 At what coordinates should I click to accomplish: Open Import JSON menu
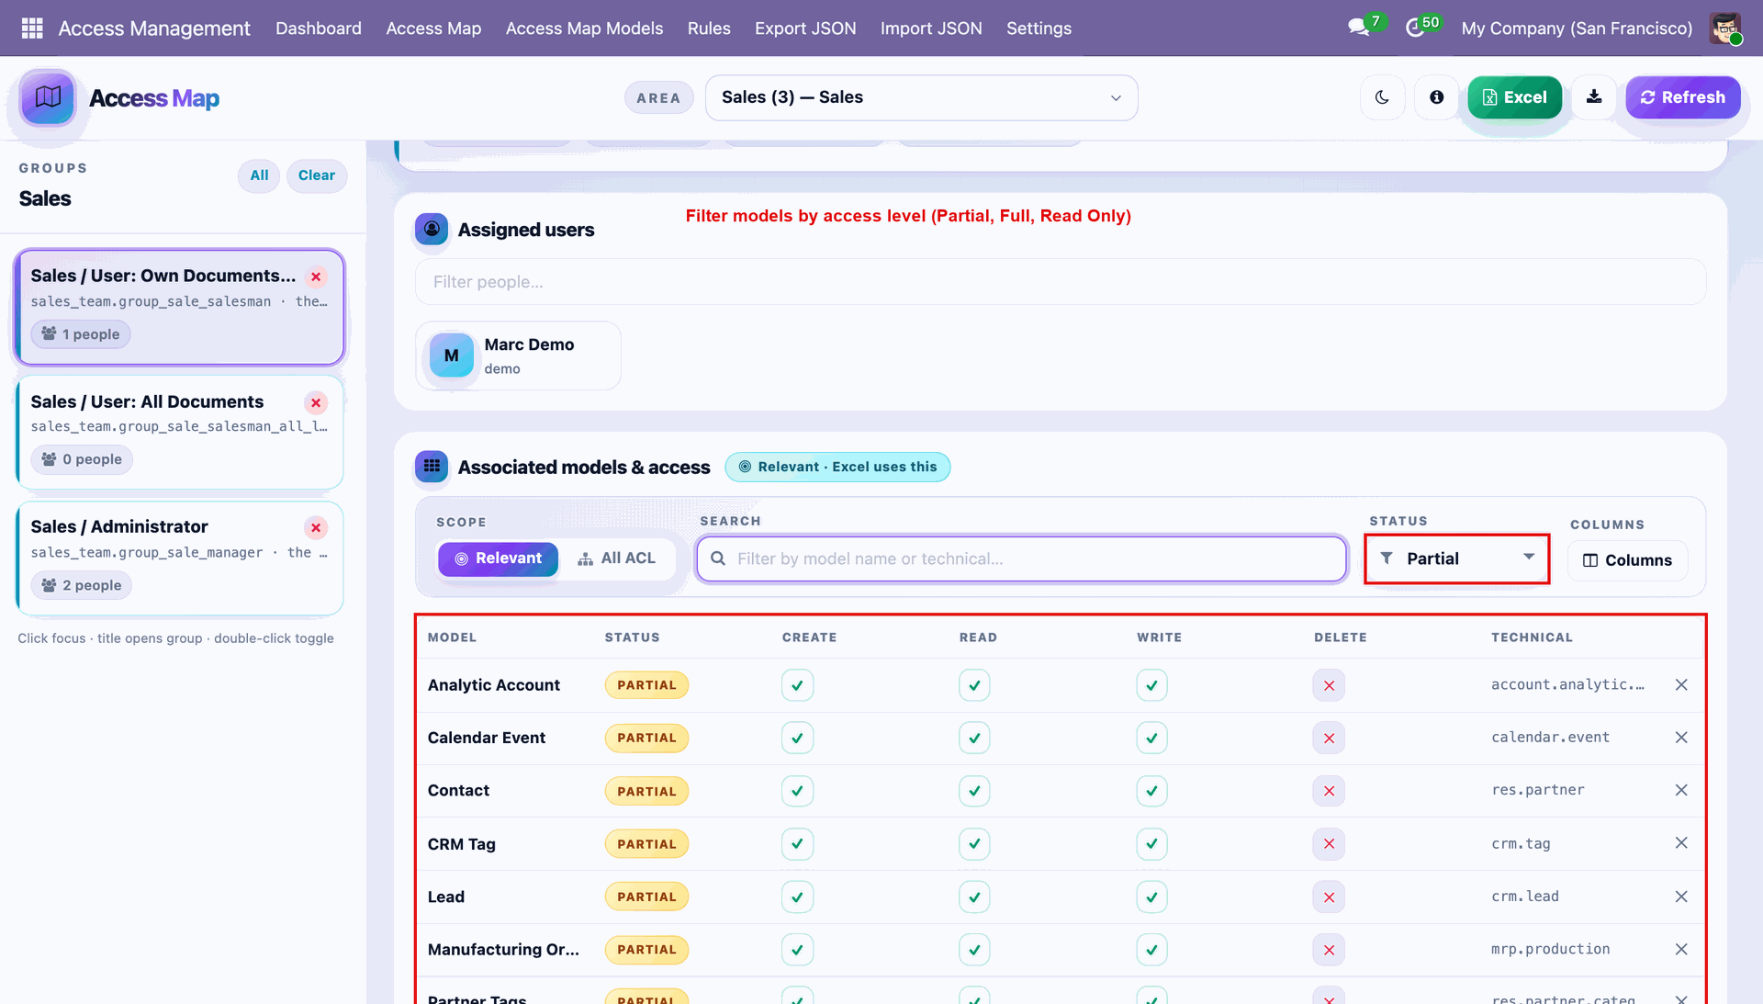click(x=931, y=28)
